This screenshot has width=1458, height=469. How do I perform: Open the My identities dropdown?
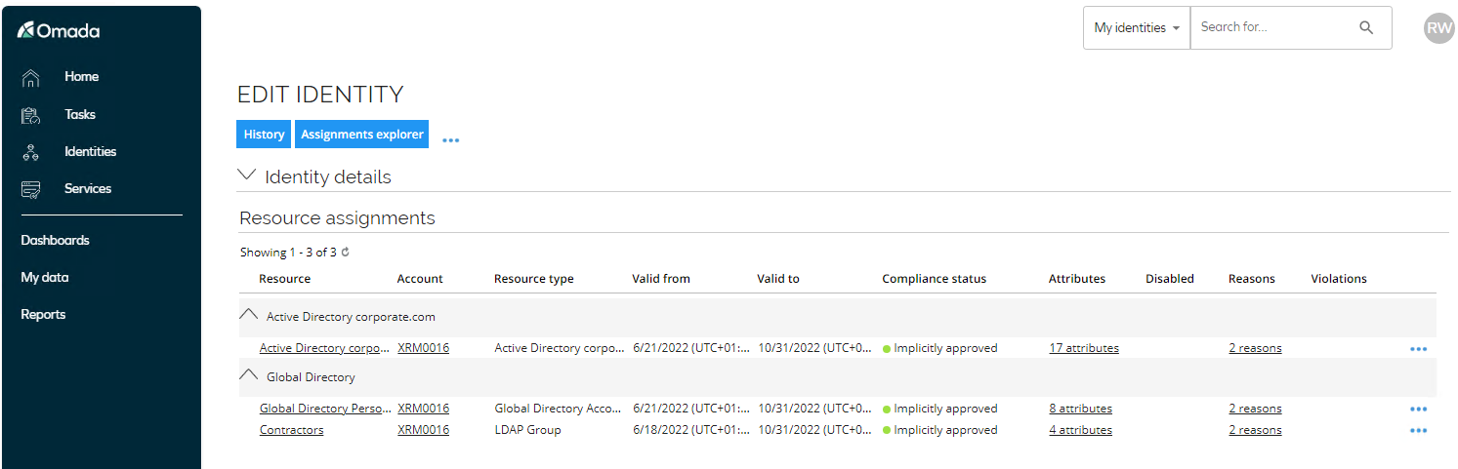click(x=1137, y=27)
